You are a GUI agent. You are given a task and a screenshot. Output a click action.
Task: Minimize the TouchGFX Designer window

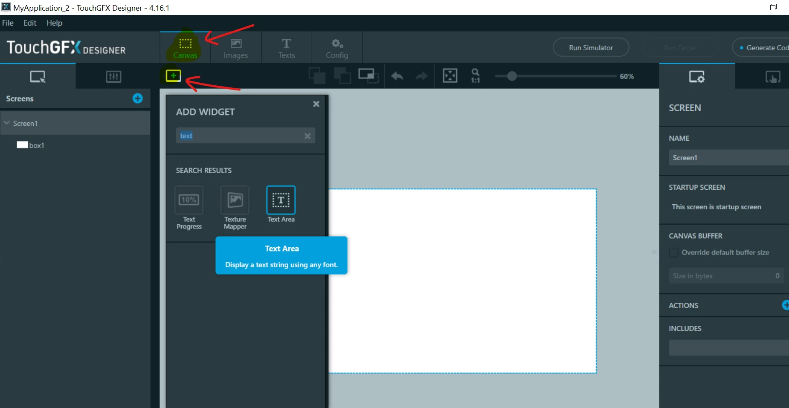[x=744, y=7]
